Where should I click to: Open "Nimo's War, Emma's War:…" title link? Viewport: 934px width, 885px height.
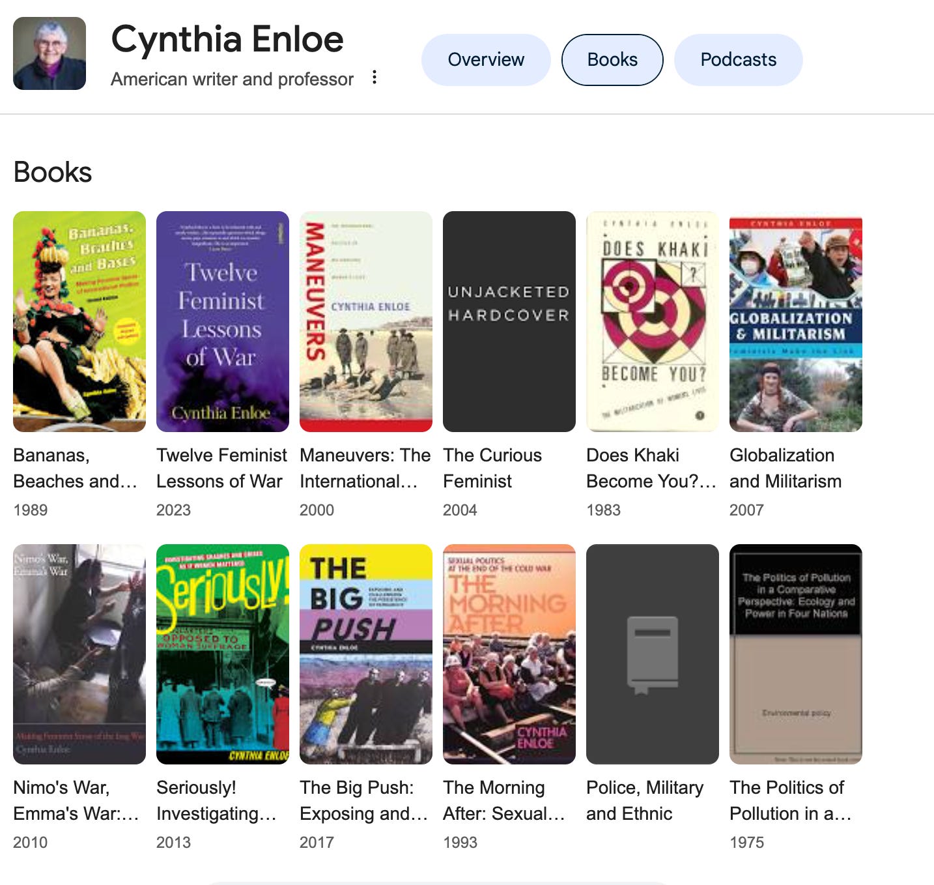pyautogui.click(x=76, y=800)
